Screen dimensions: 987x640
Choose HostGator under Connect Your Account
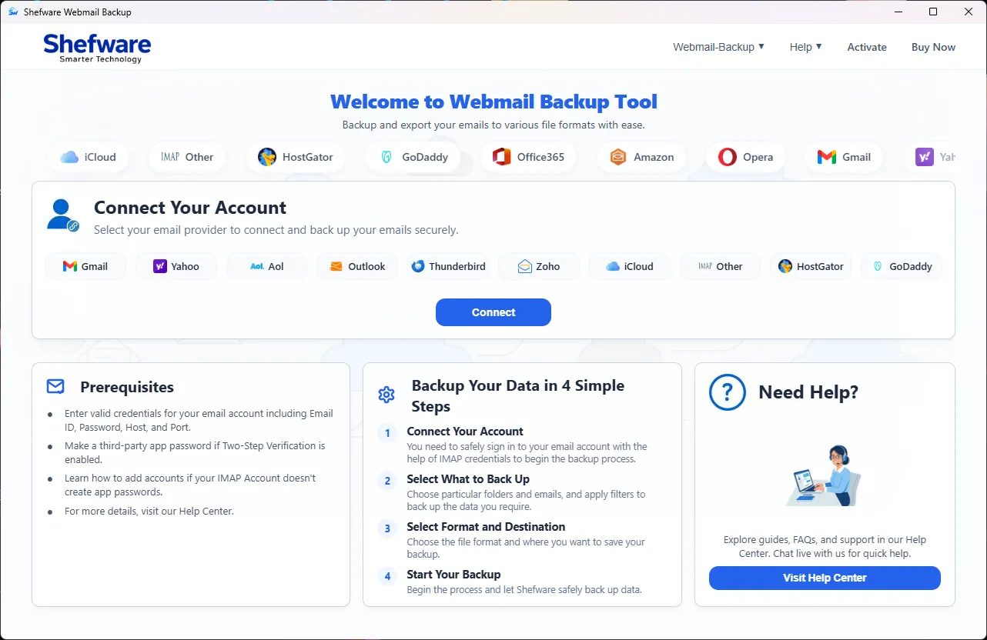(x=811, y=266)
